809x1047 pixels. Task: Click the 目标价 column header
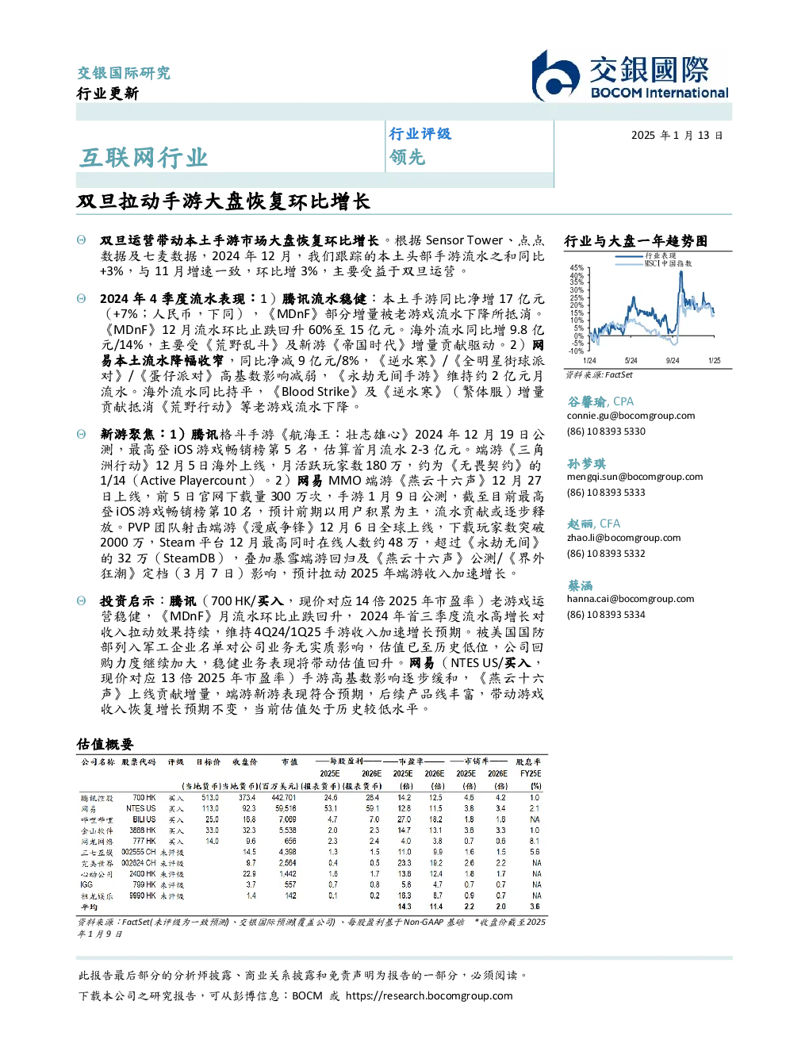point(209,761)
